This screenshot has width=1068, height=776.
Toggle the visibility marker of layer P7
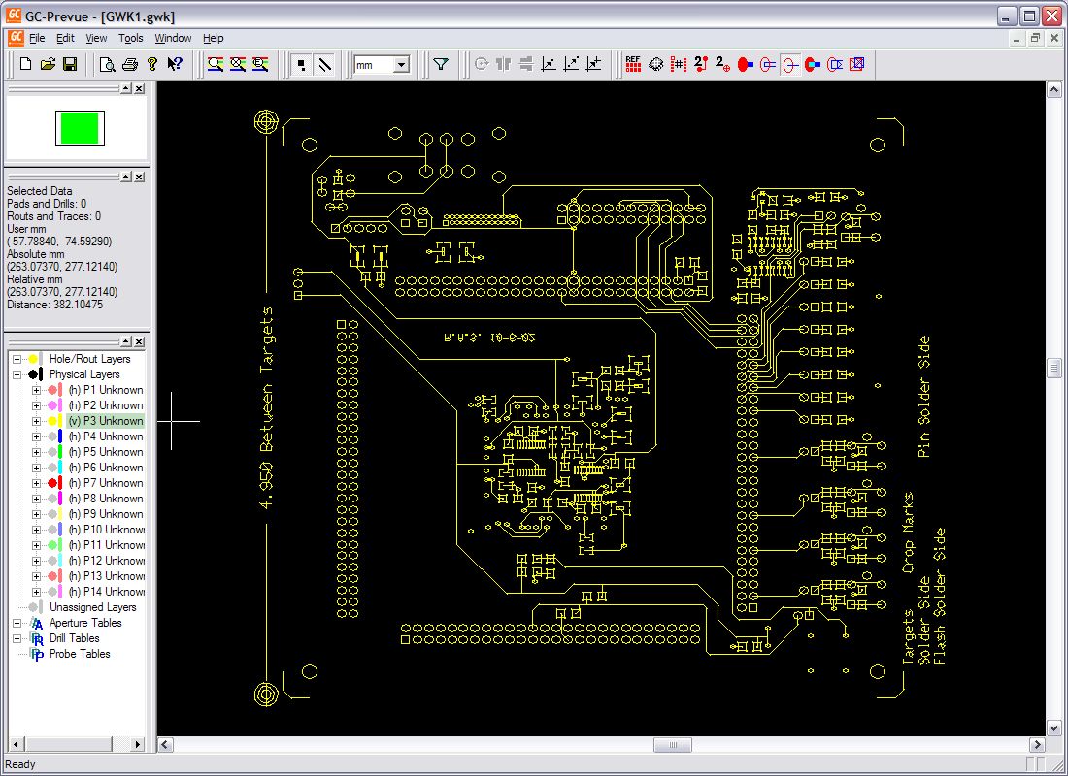(52, 483)
